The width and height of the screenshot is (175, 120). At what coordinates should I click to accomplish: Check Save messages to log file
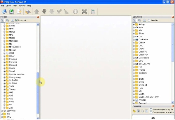[151, 109]
